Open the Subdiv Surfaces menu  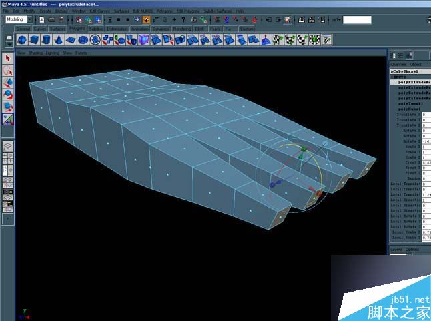(218, 11)
